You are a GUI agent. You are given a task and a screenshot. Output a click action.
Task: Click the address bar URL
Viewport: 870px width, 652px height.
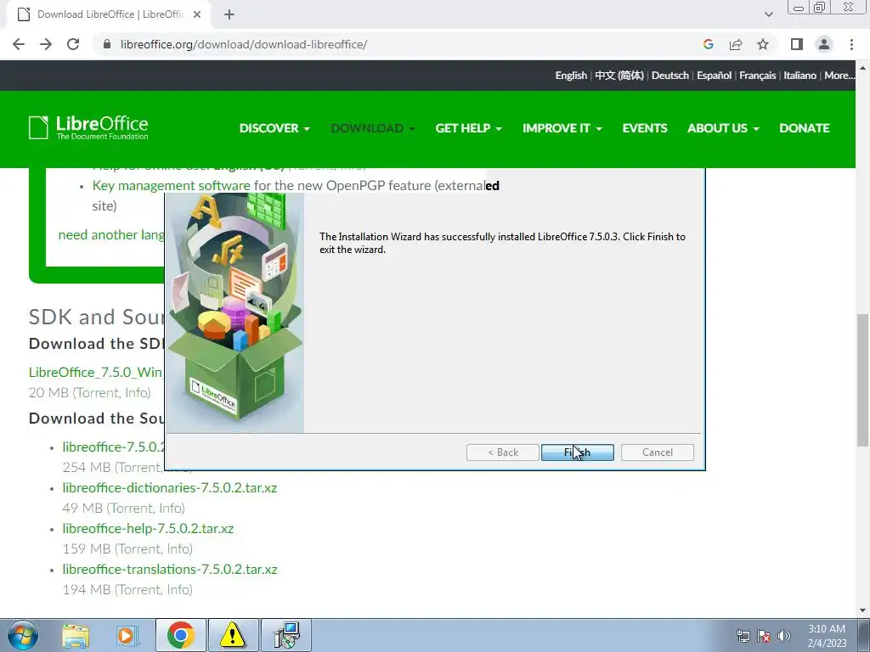pyautogui.click(x=244, y=44)
